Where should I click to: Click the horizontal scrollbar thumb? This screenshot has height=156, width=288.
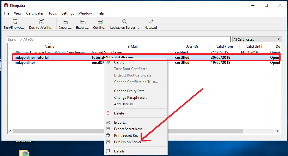tap(128, 131)
